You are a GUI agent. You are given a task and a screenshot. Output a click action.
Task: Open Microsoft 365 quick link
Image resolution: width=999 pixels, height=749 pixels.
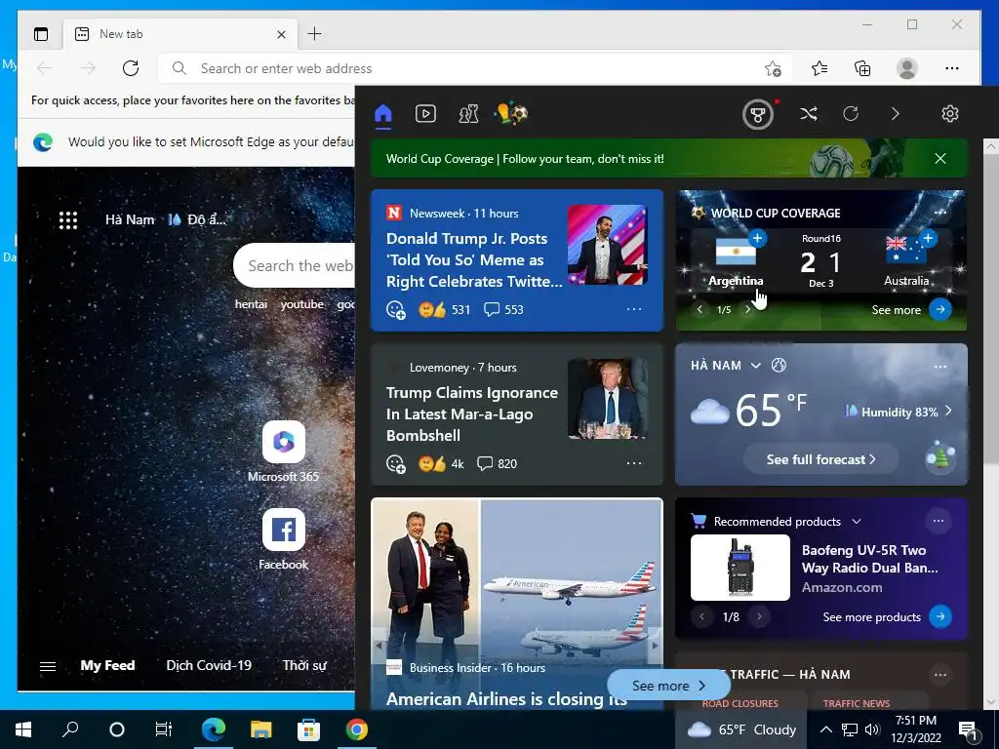284,451
